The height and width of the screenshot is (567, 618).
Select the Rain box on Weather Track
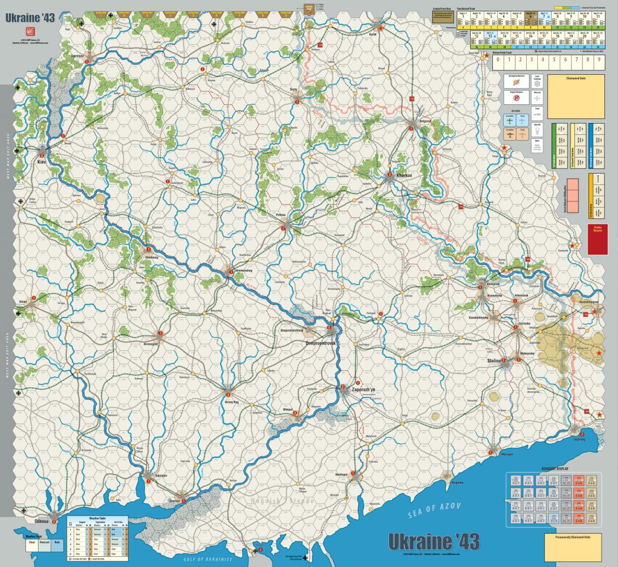tap(57, 545)
